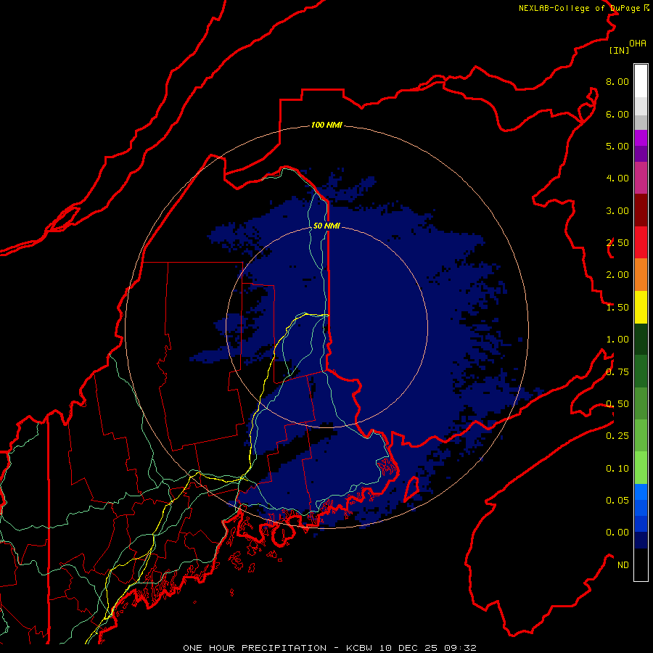The image size is (653, 653).
Task: Click the yellow color block in legend
Action: [641, 308]
